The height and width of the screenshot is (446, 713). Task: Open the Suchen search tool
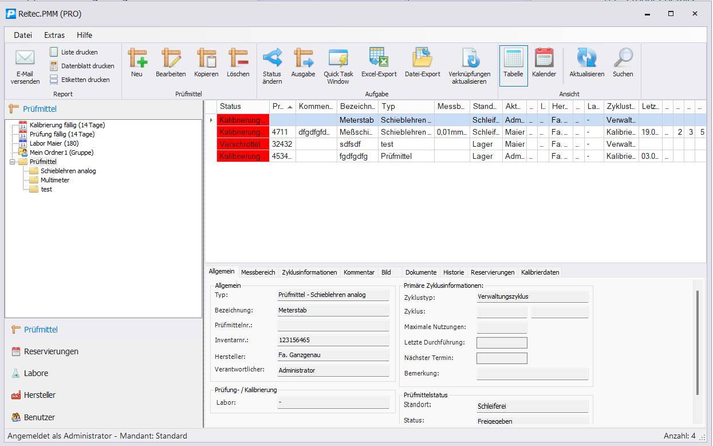click(623, 58)
